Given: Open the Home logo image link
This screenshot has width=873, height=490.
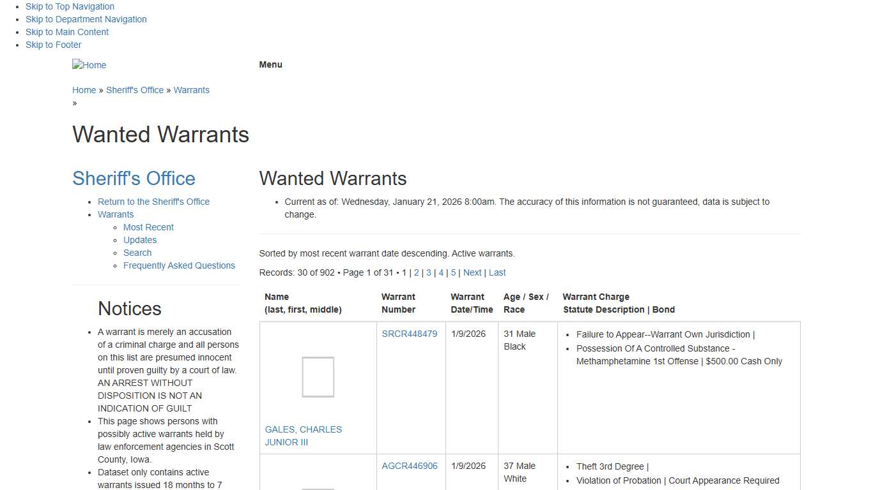Looking at the screenshot, I should click(x=89, y=64).
